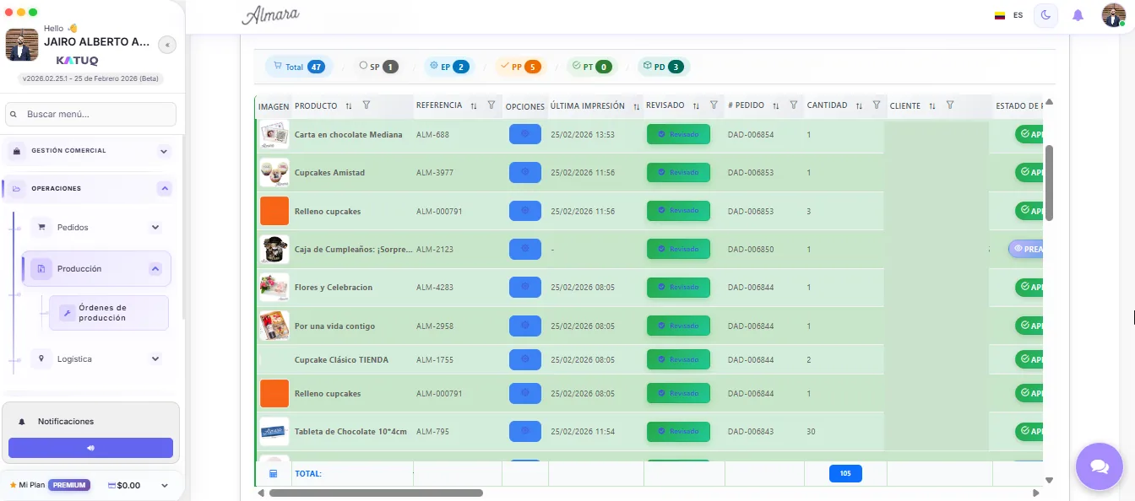
Task: Collapse the Producción submenu
Action: pyautogui.click(x=155, y=269)
